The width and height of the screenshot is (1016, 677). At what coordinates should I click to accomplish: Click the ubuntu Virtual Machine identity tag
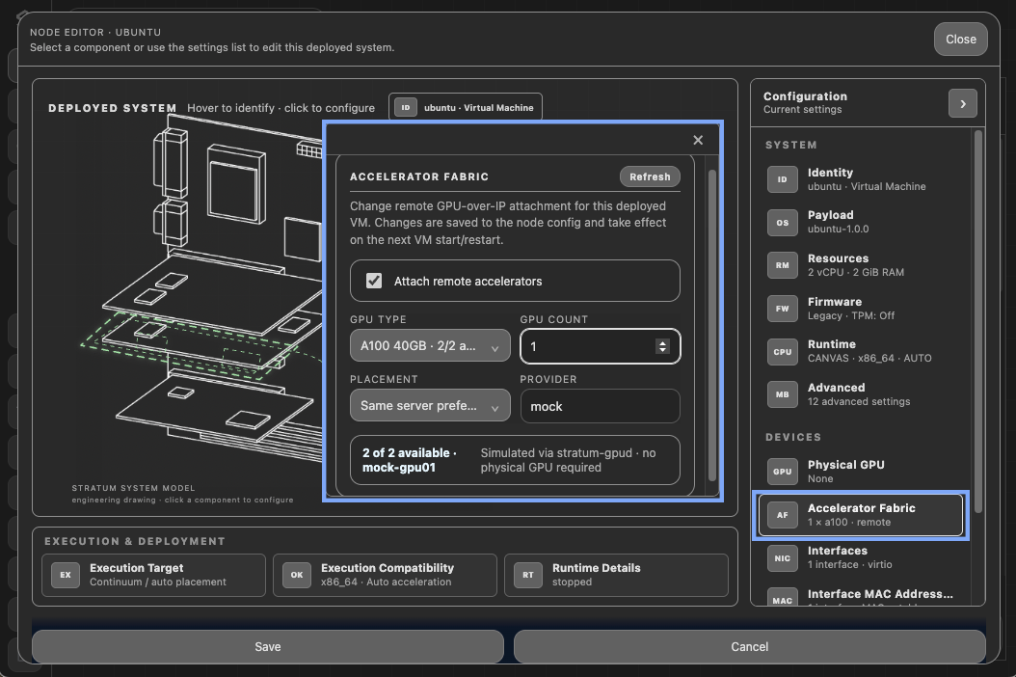tap(466, 108)
